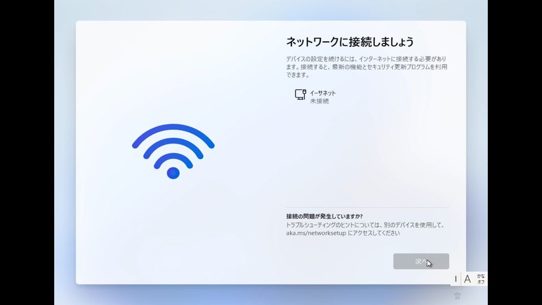This screenshot has height=305, width=542.
Task: Click the デバイスの設定を続けるには description paragraph
Action: click(x=366, y=67)
